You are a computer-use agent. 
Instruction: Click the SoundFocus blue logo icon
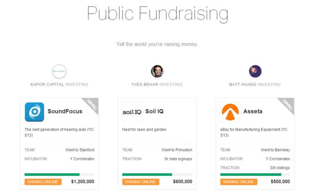click(34, 112)
